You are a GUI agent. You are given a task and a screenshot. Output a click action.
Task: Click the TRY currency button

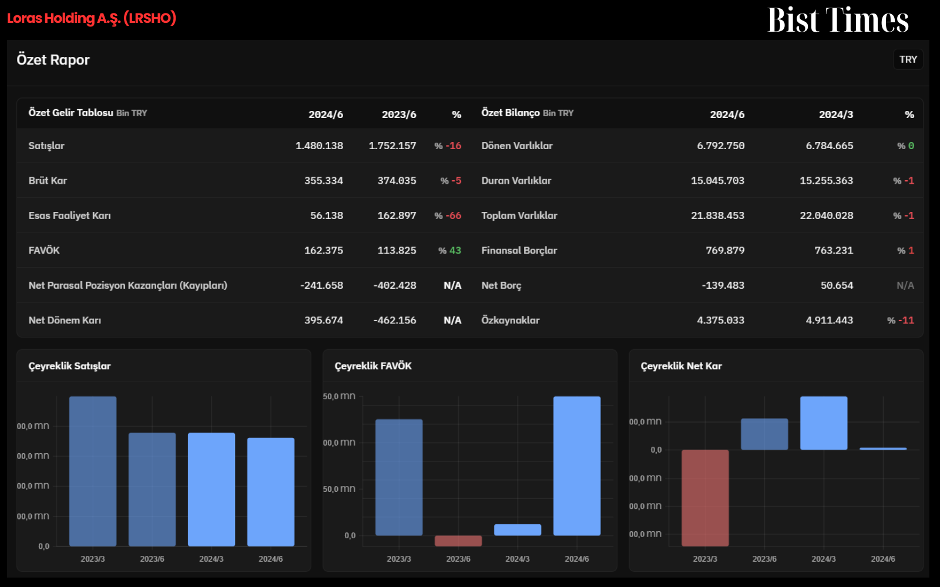pyautogui.click(x=908, y=59)
